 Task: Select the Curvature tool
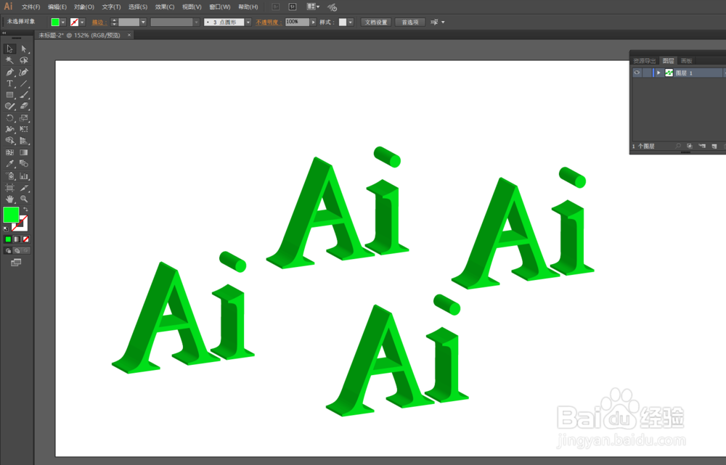(24, 72)
